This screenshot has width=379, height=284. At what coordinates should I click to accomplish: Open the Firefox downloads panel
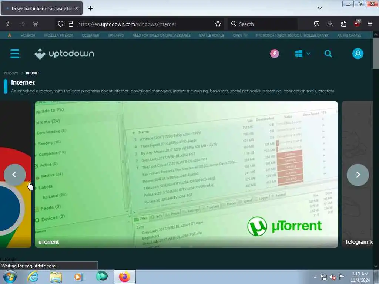[x=330, y=24]
